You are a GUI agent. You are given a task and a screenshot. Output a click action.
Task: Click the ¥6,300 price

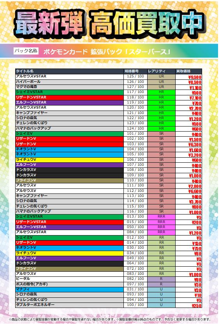[195, 145]
